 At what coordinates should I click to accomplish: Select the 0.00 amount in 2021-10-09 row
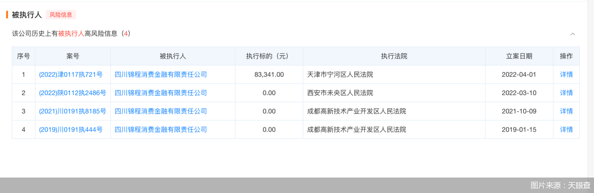pyautogui.click(x=269, y=111)
